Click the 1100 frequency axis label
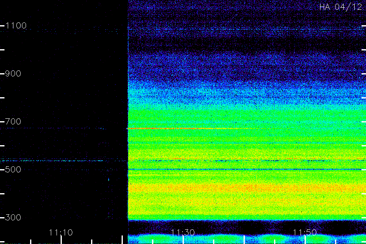 [x=16, y=26]
